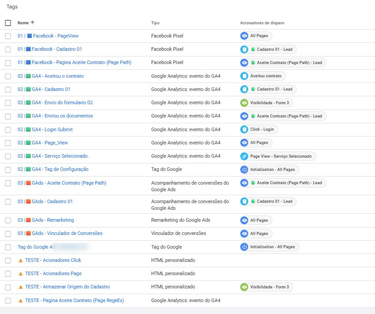Image resolution: width=375 pixels, height=314 pixels.
Task: Click the initialization power icon in GA4 Tag de Configuração row
Action: pyautogui.click(x=244, y=170)
